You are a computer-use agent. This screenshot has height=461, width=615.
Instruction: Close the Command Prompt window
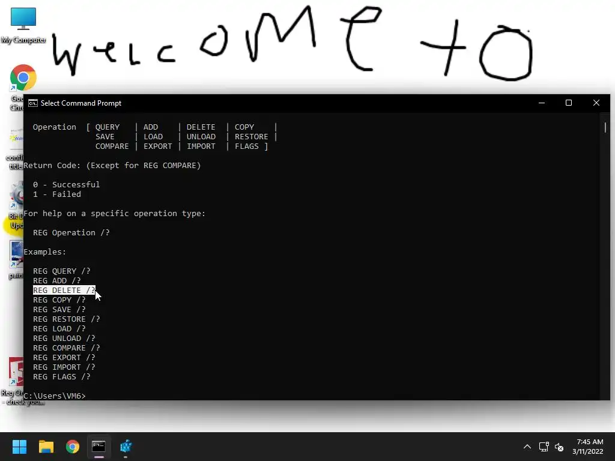(x=596, y=103)
